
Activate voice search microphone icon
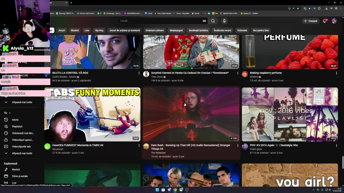[x=224, y=21]
